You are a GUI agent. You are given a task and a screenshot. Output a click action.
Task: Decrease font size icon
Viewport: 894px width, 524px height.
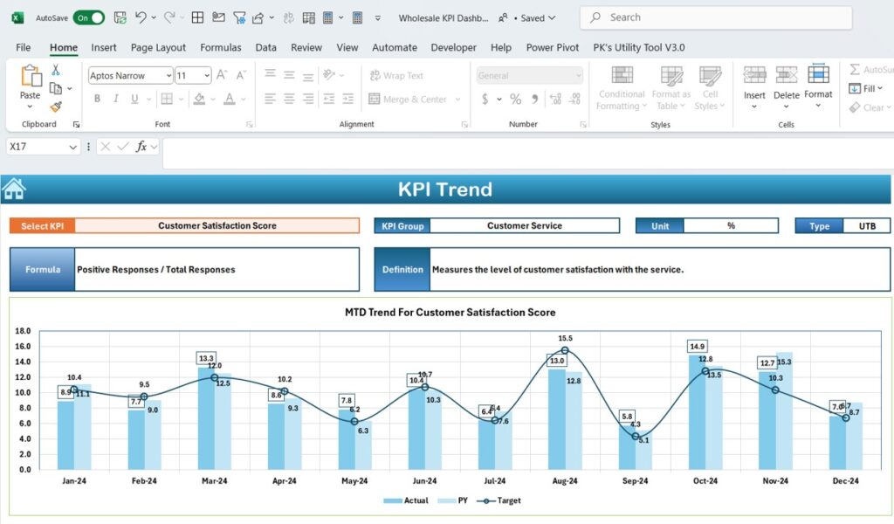pyautogui.click(x=241, y=75)
